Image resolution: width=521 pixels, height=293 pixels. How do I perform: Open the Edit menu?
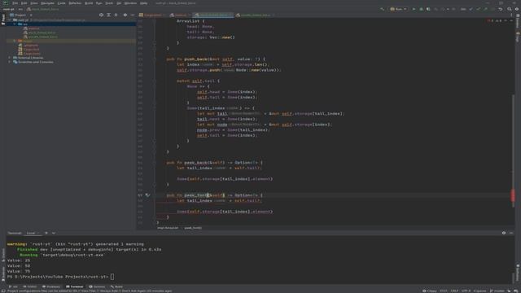click(x=24, y=3)
